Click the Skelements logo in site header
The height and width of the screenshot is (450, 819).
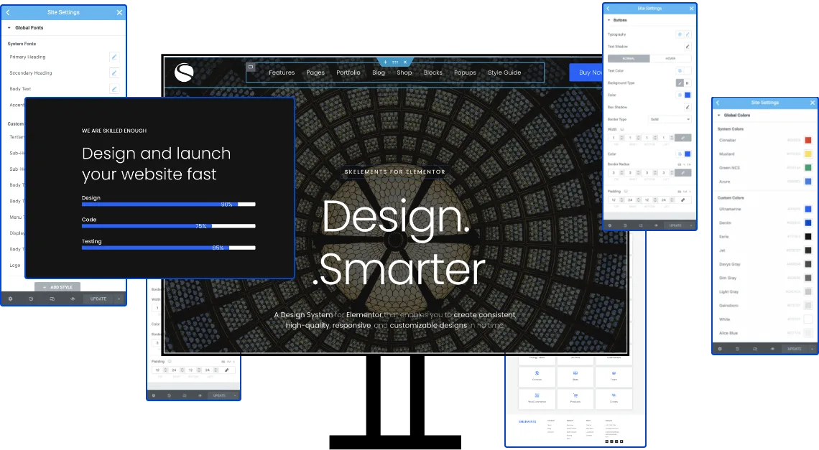click(x=185, y=72)
